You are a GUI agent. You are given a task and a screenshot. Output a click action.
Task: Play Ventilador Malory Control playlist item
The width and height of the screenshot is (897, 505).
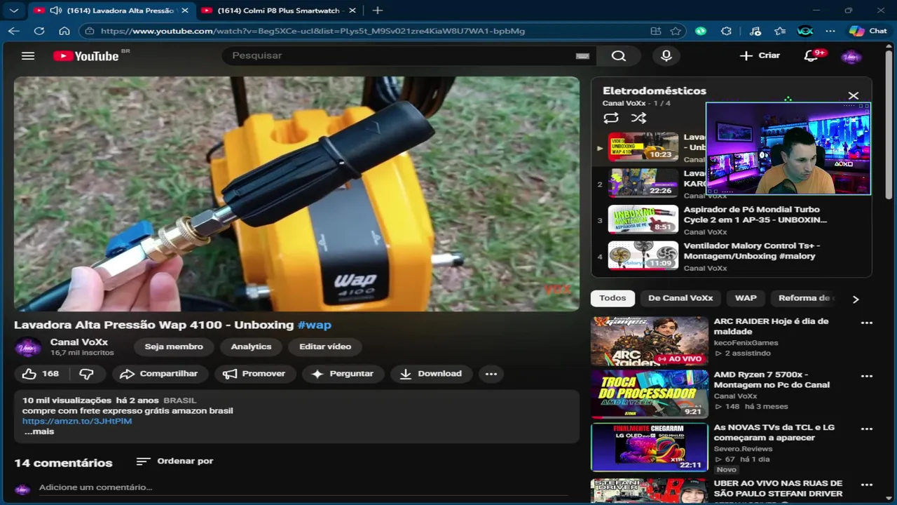[x=733, y=257]
